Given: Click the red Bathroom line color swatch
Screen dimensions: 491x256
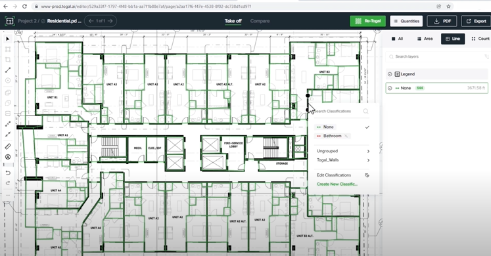Looking at the screenshot, I should pos(319,136).
